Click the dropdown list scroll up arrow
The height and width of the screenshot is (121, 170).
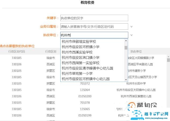pyautogui.click(x=126, y=41)
